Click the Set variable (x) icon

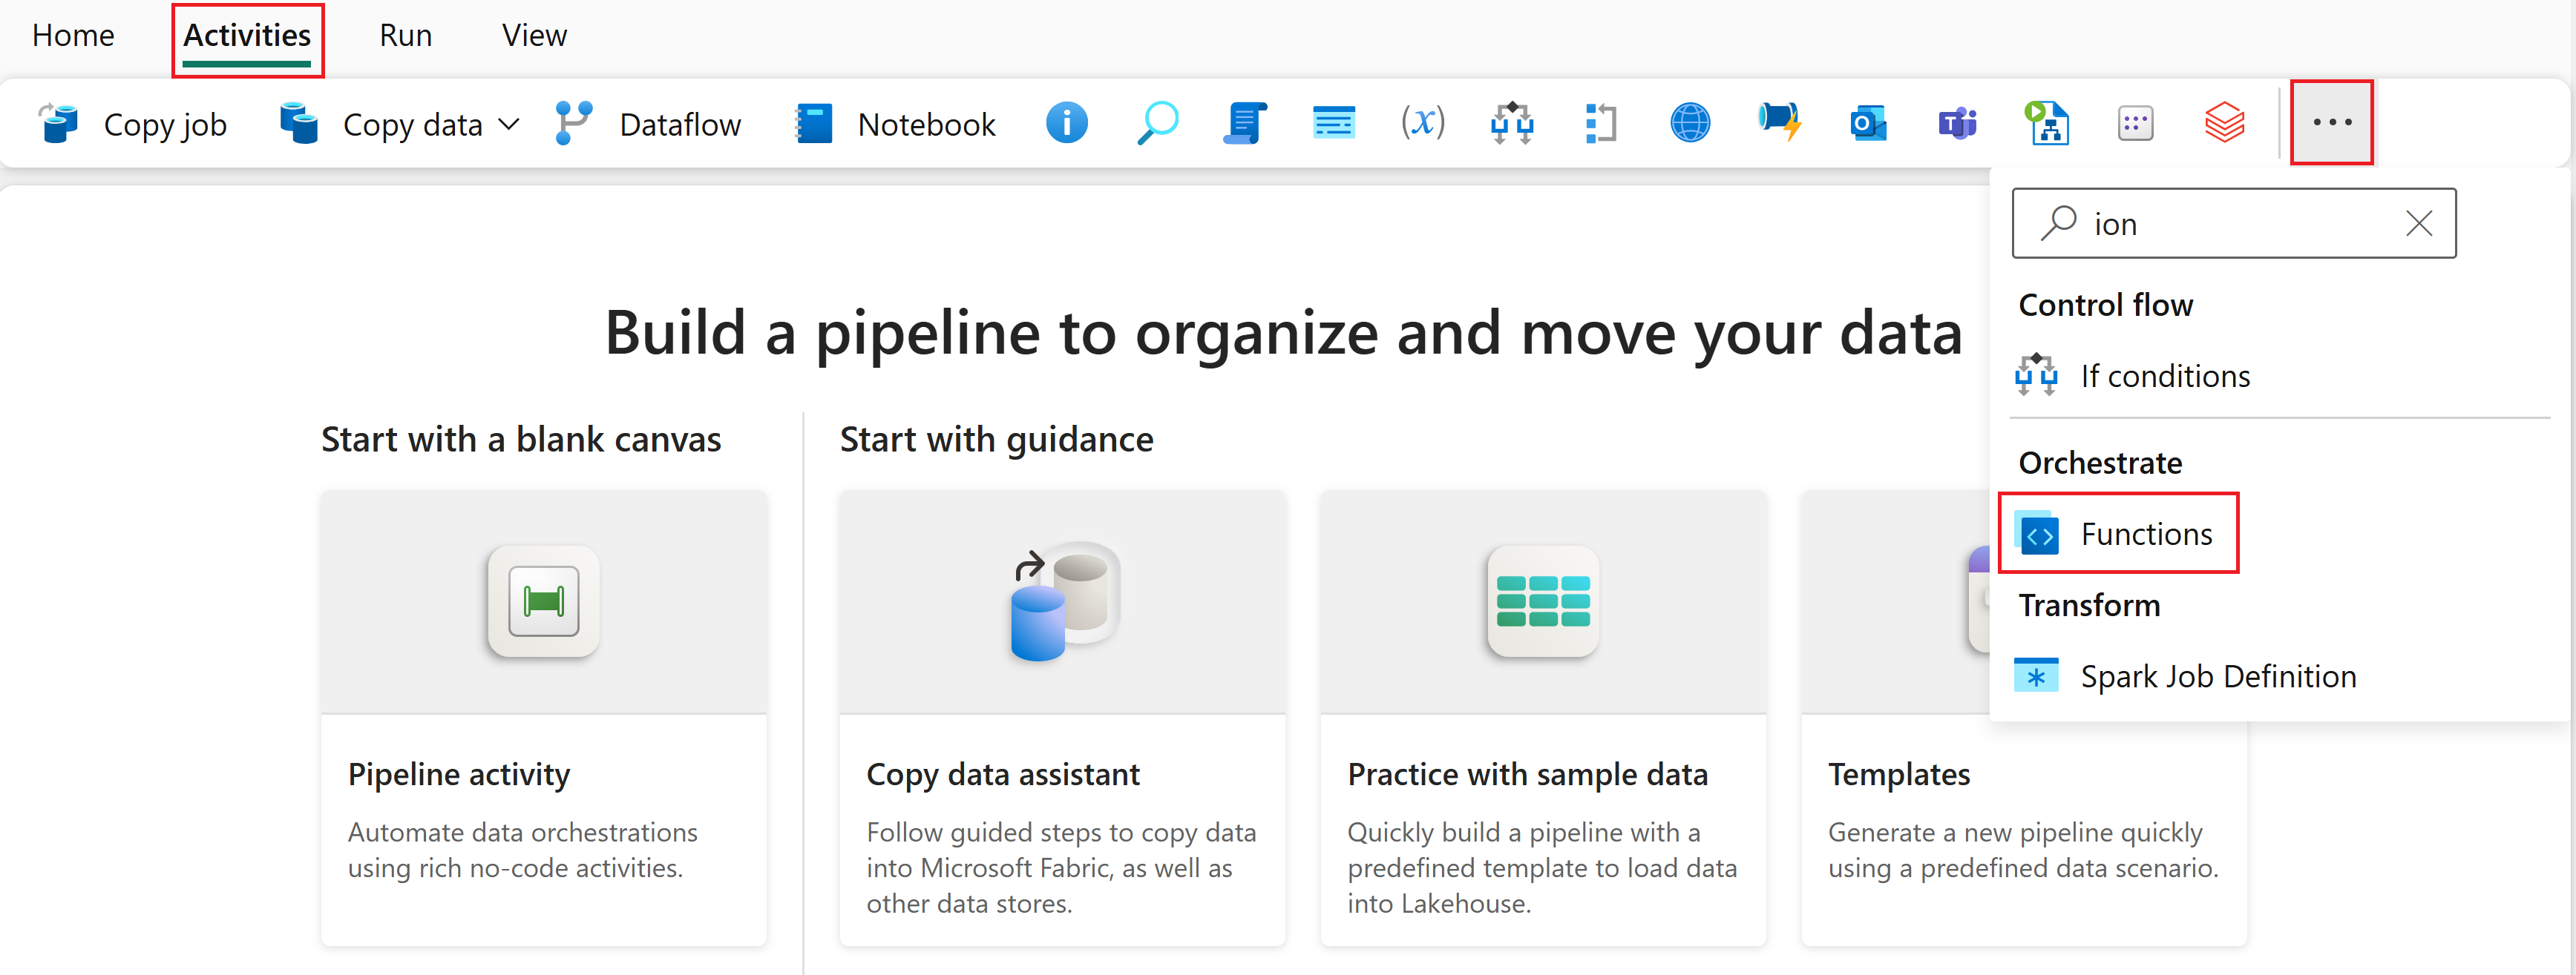(x=1422, y=124)
